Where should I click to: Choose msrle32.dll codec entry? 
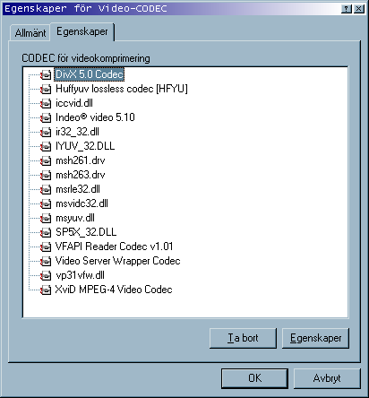click(x=78, y=189)
